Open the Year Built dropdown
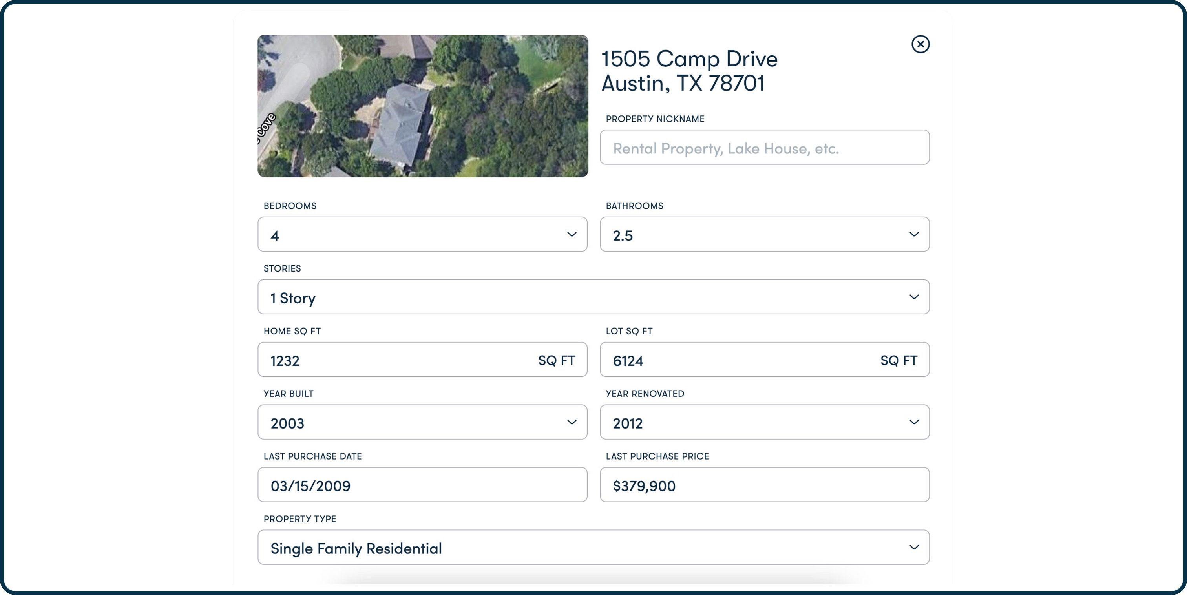This screenshot has width=1187, height=595. tap(422, 422)
